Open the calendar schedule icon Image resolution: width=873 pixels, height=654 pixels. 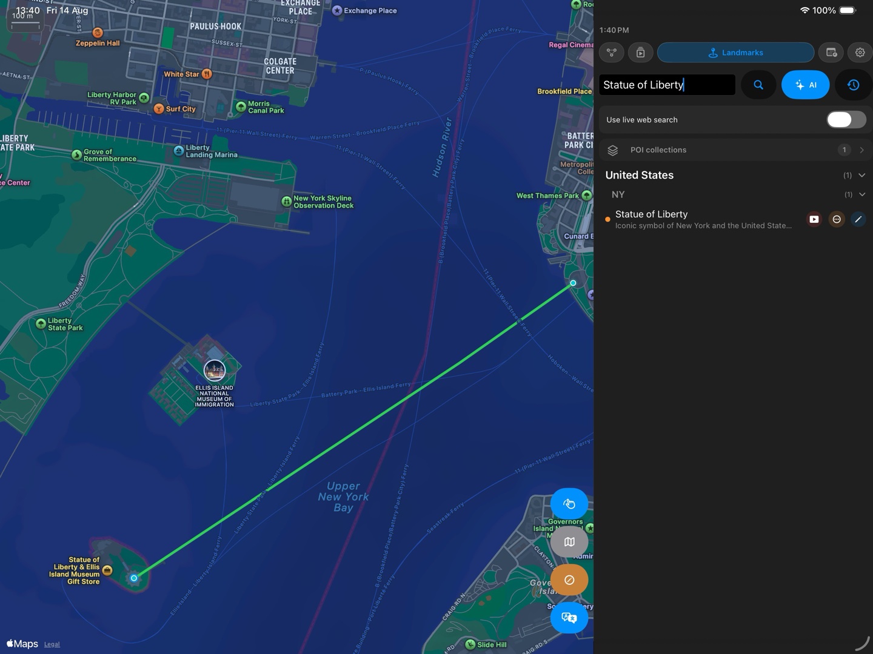coord(831,53)
